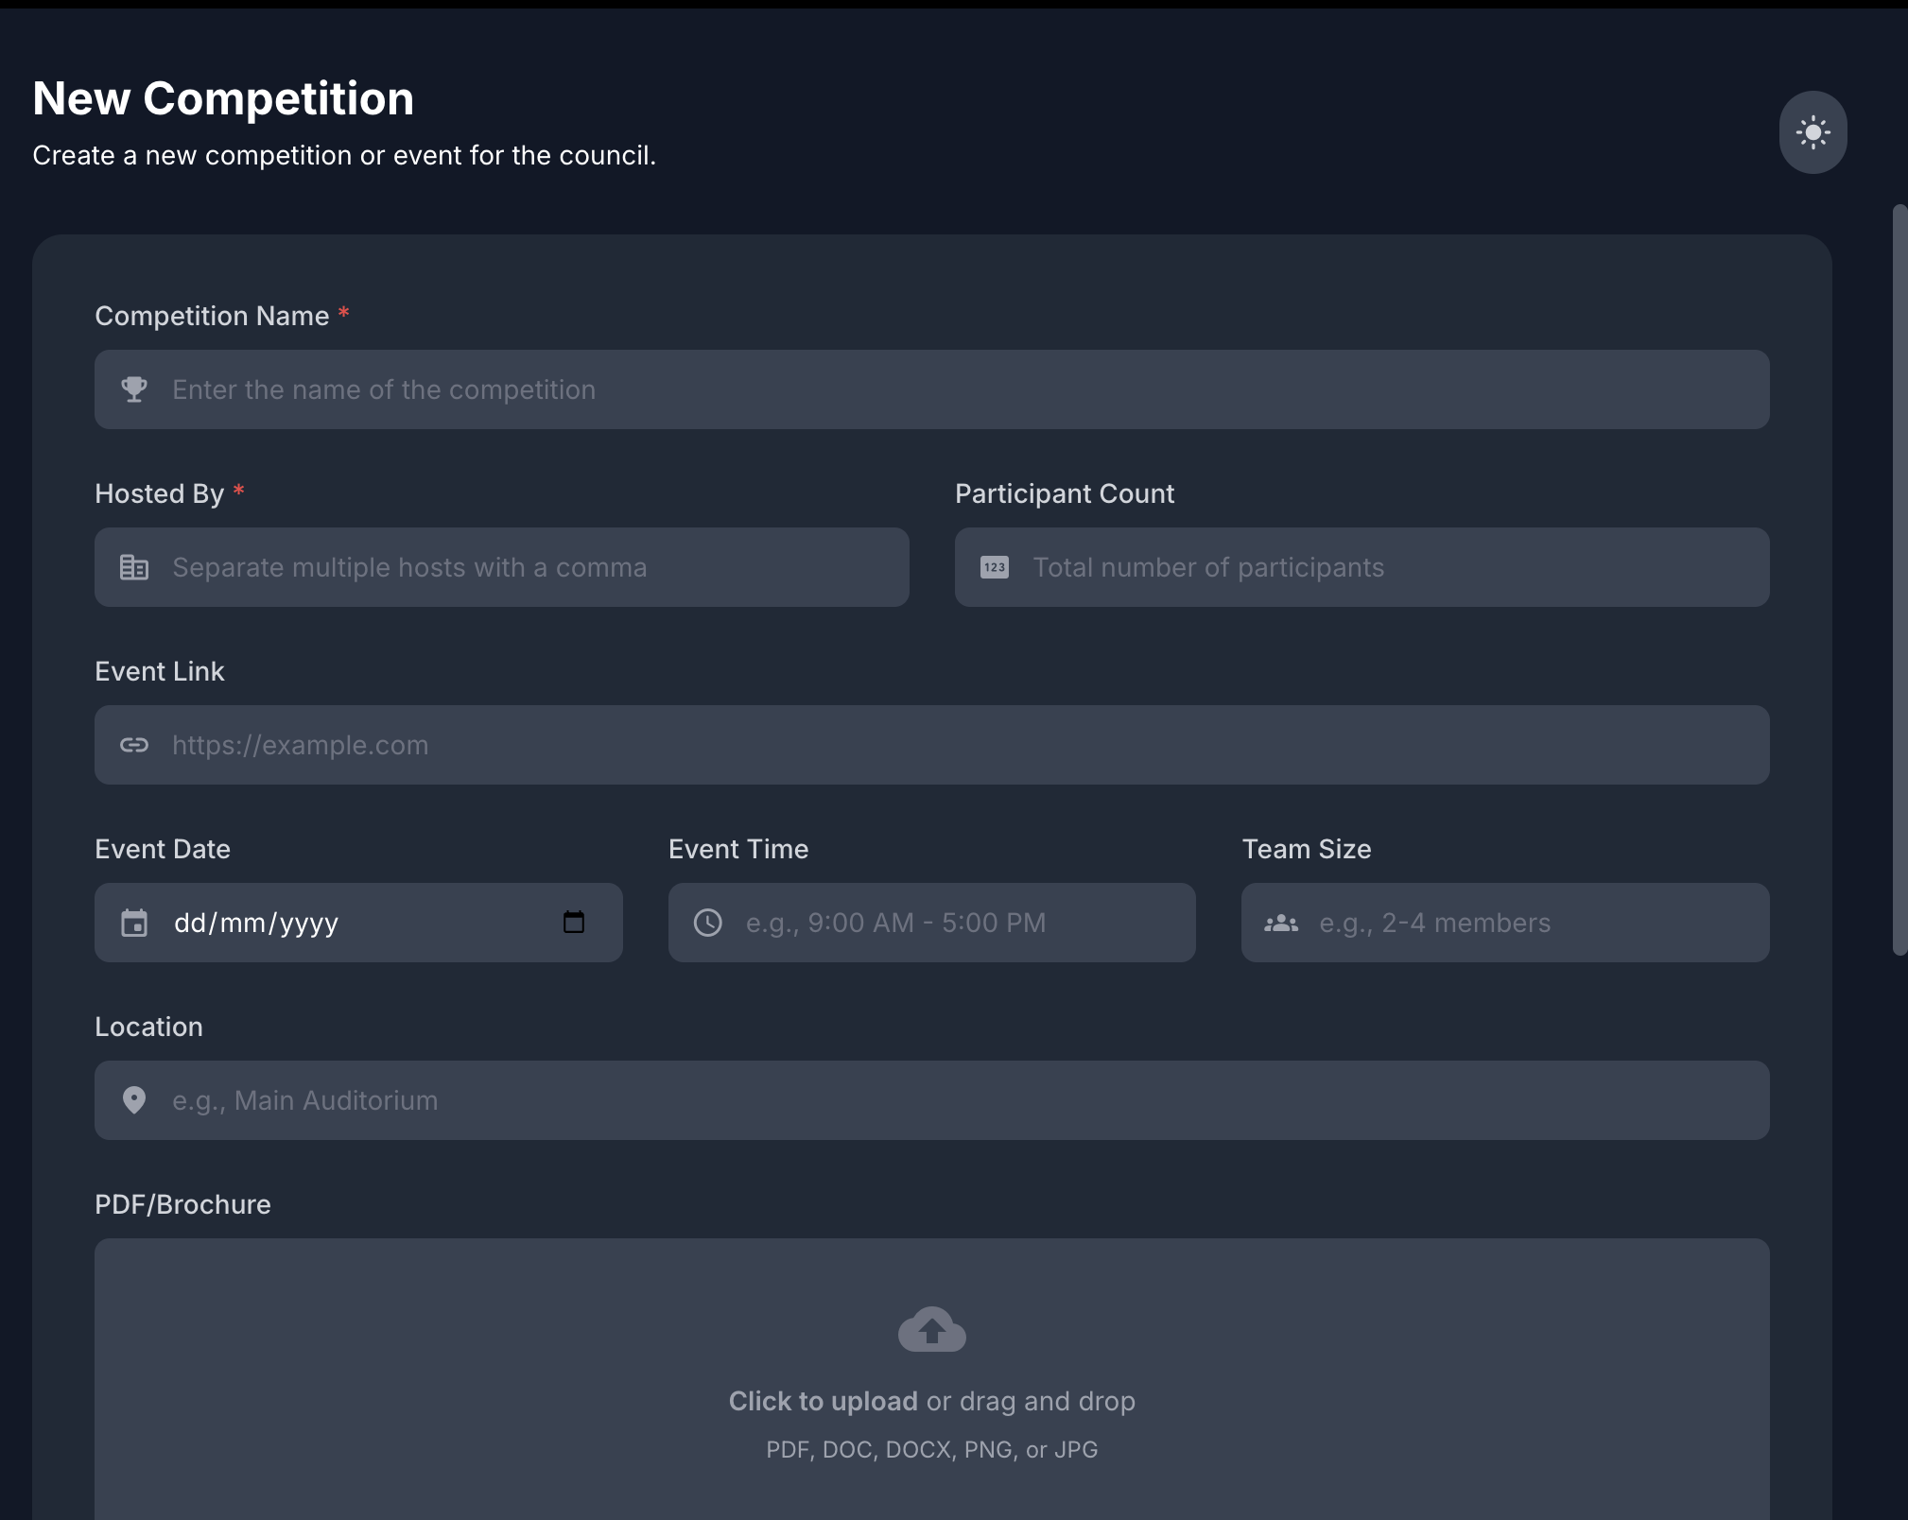Screen dimensions: 1908x1520
Task: Click the group people icon in Team Size
Action: tap(1280, 923)
